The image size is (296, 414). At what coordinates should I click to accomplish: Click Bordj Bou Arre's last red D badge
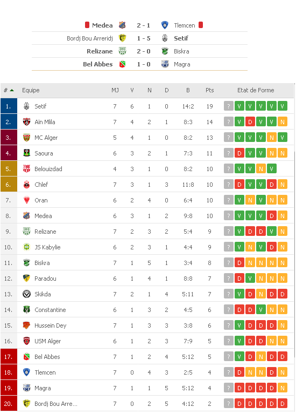click(283, 404)
